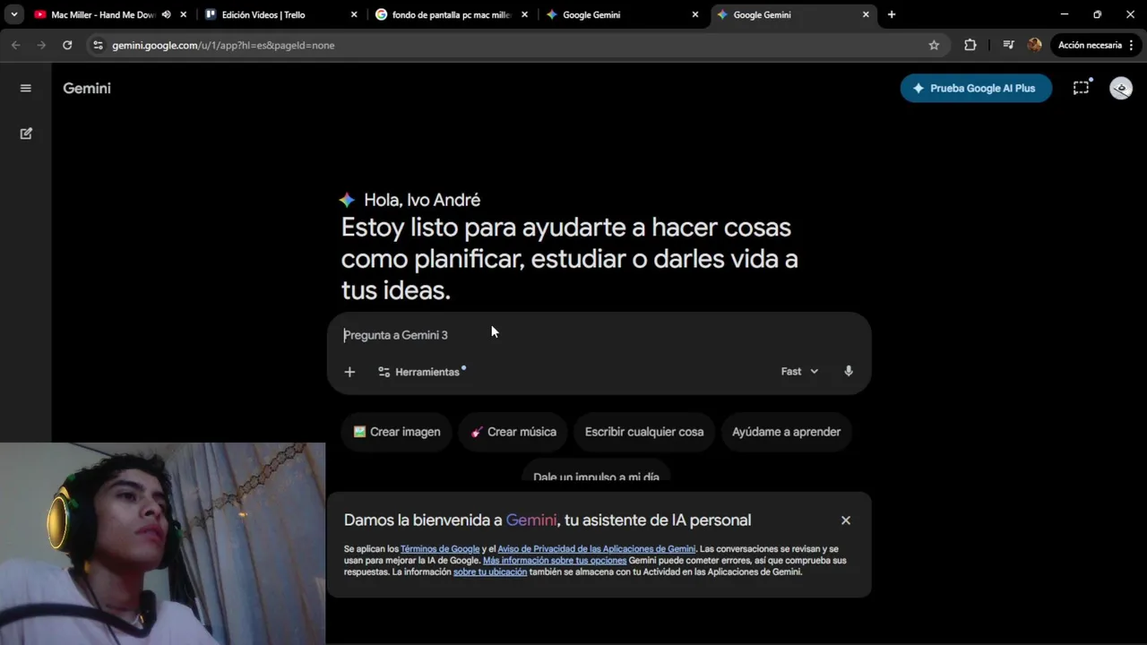Close the Trello tab
The height and width of the screenshot is (645, 1147).
click(x=354, y=14)
